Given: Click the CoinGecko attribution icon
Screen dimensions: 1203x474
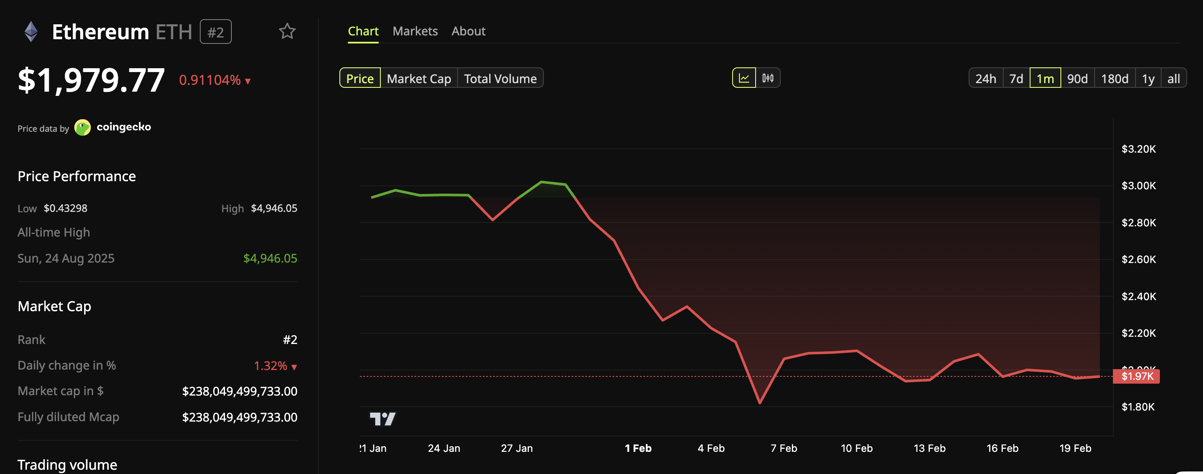Looking at the screenshot, I should (x=83, y=127).
